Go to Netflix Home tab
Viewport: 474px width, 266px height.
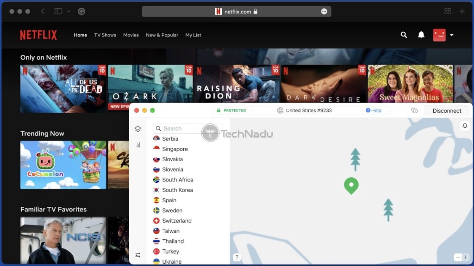[81, 35]
